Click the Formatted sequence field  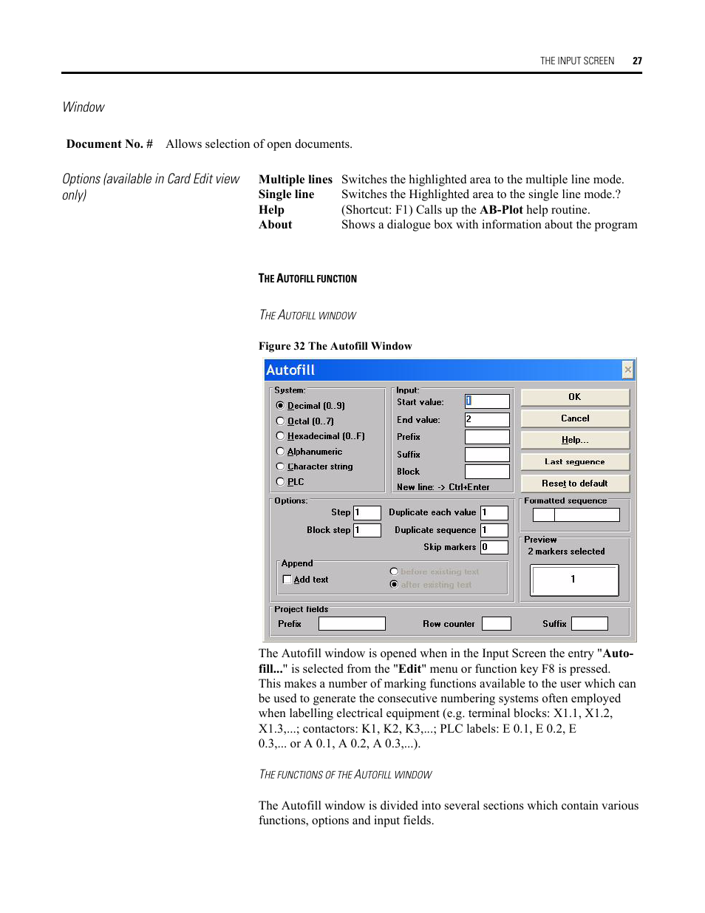(x=576, y=515)
